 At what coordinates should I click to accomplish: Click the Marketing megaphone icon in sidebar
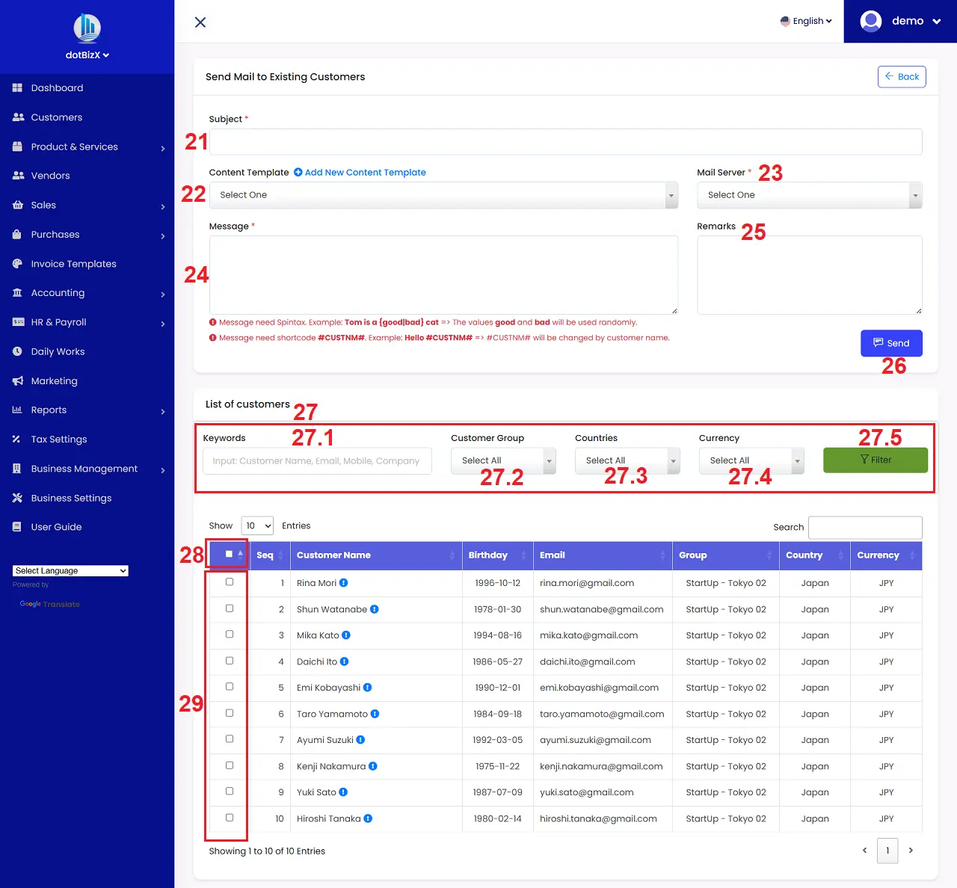pos(17,381)
